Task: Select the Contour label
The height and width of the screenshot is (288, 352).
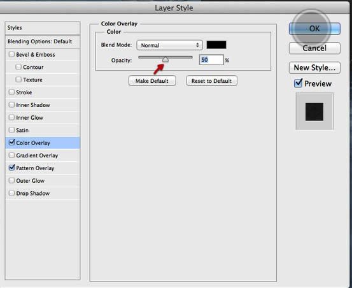Action: [33, 67]
